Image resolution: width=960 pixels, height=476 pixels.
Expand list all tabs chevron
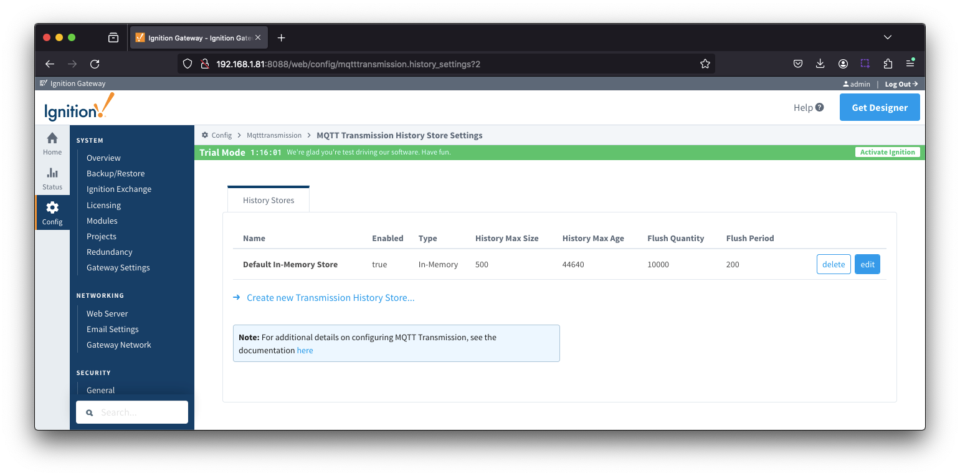888,37
